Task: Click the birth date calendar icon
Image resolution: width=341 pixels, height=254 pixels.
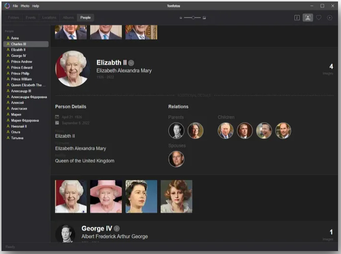Action: click(x=57, y=117)
